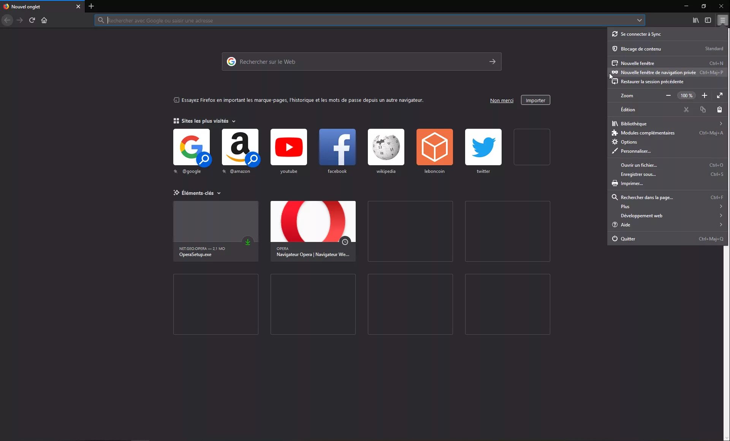Expand the Plus submenu

click(667, 206)
